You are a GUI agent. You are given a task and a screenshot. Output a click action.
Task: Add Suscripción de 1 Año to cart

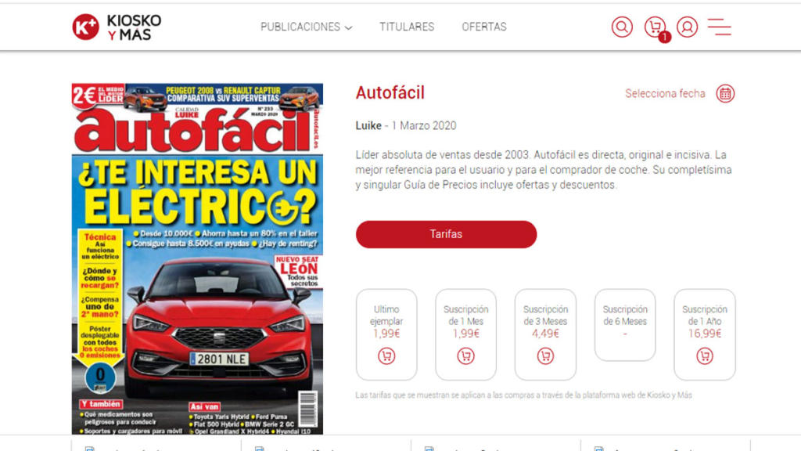(705, 356)
